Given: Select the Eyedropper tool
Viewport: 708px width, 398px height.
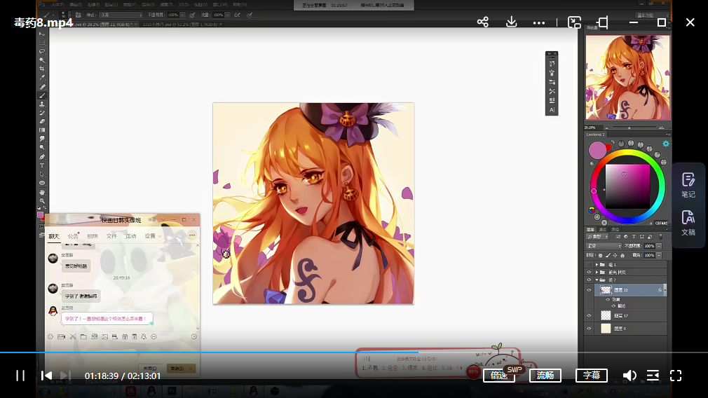Looking at the screenshot, I should 42,78.
